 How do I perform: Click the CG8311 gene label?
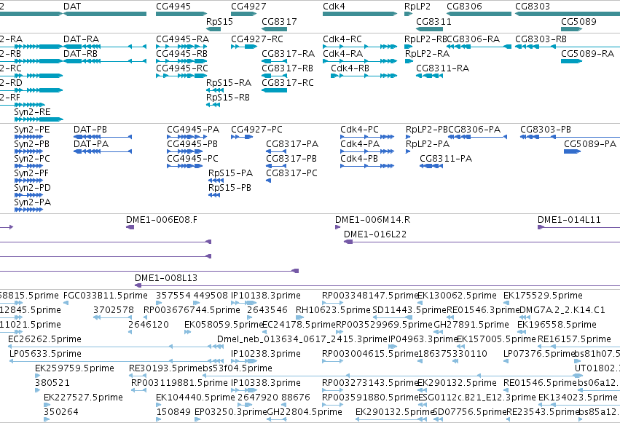click(433, 21)
